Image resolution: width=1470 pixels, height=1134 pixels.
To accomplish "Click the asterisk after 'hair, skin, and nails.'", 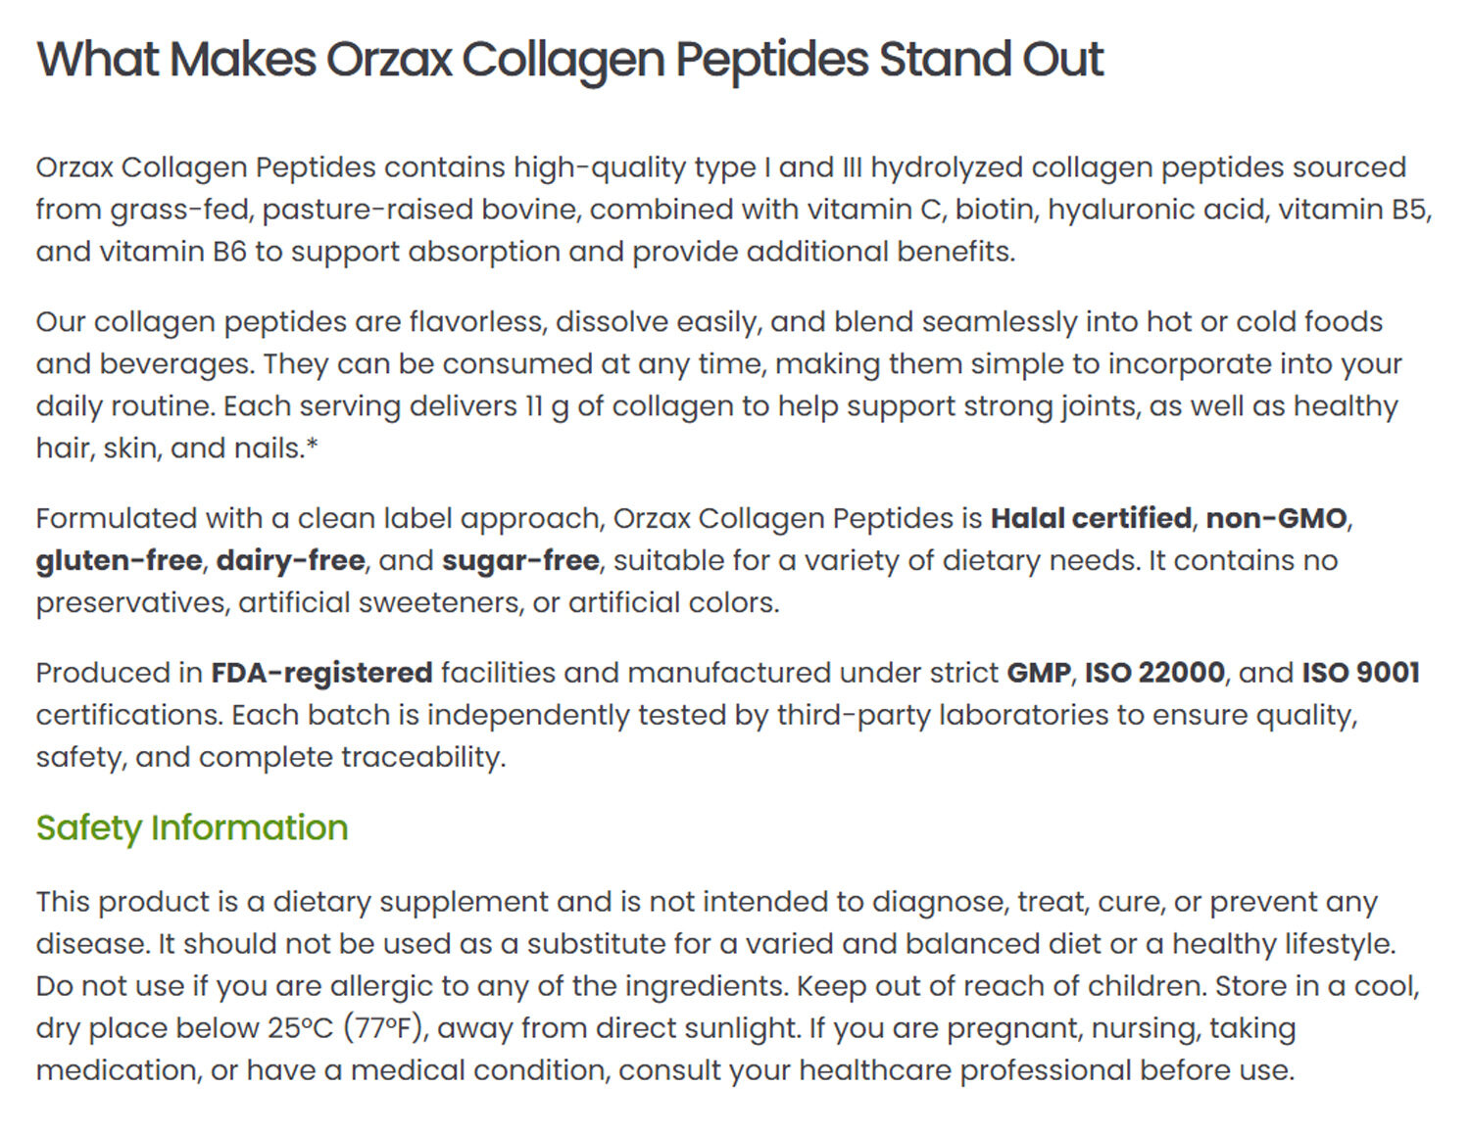I will (313, 448).
